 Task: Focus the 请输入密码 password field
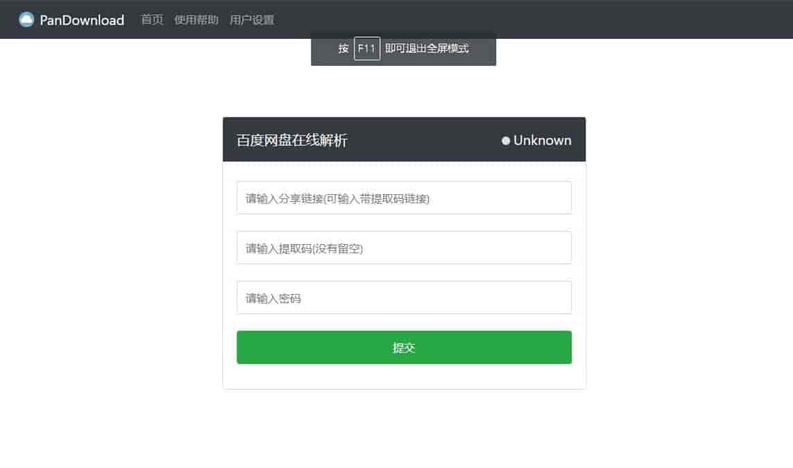point(404,297)
